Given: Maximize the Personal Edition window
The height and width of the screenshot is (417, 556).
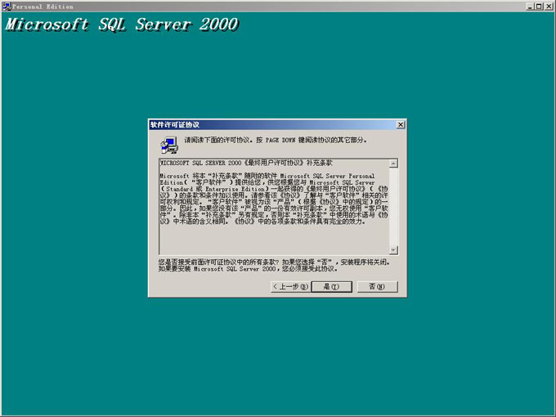Looking at the screenshot, I should pos(539,7).
